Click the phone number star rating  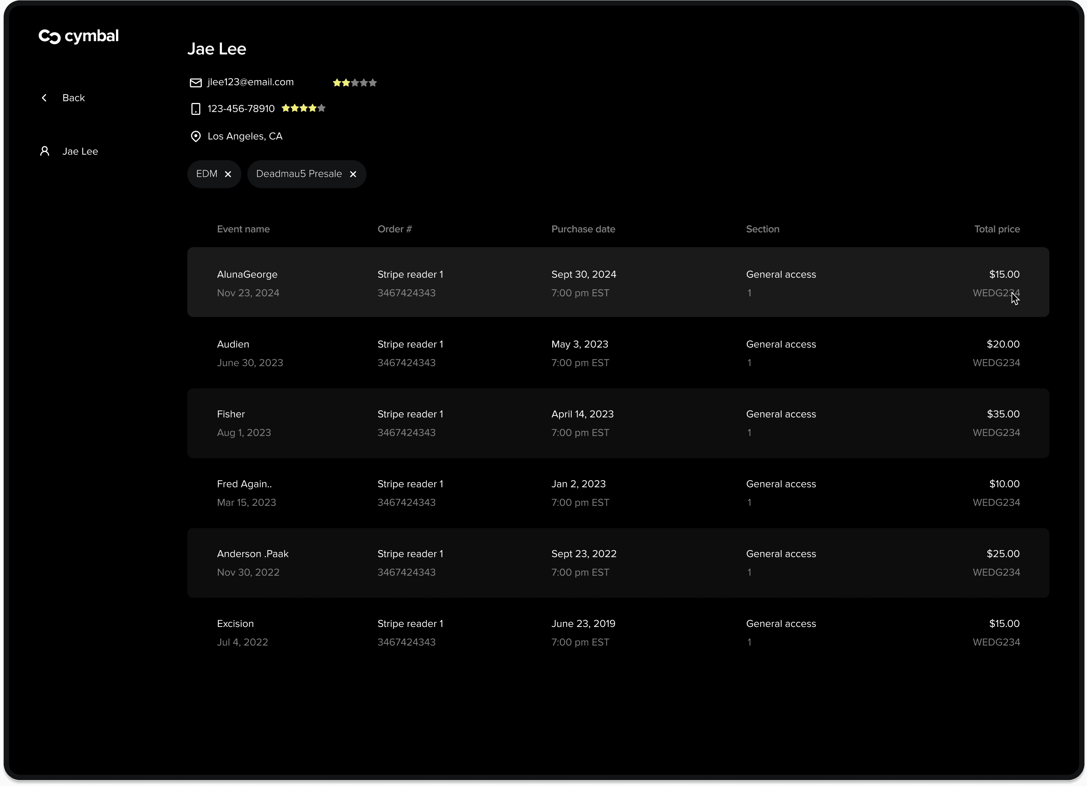304,108
